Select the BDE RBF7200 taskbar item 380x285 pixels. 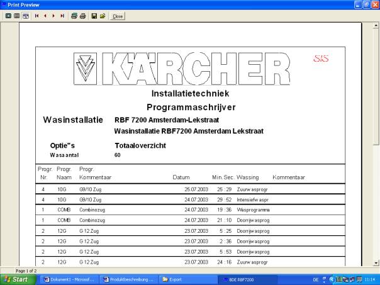point(248,280)
